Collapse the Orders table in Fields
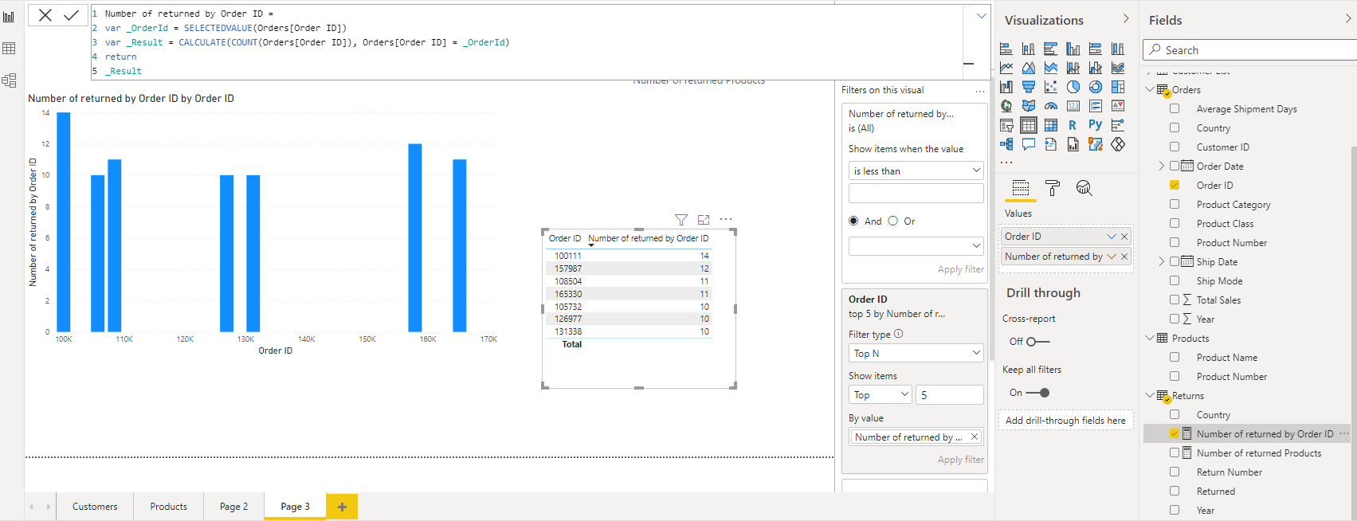1357x521 pixels. click(1150, 89)
